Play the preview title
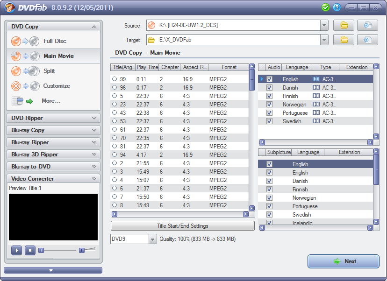This screenshot has width=387, height=281. [16, 251]
